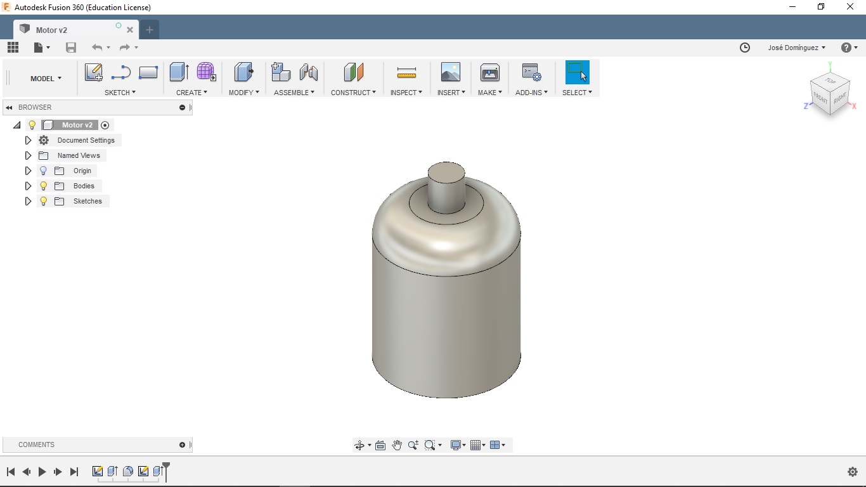Viewport: 866px width, 487px height.
Task: Select the Line sketch tool
Action: (120, 72)
